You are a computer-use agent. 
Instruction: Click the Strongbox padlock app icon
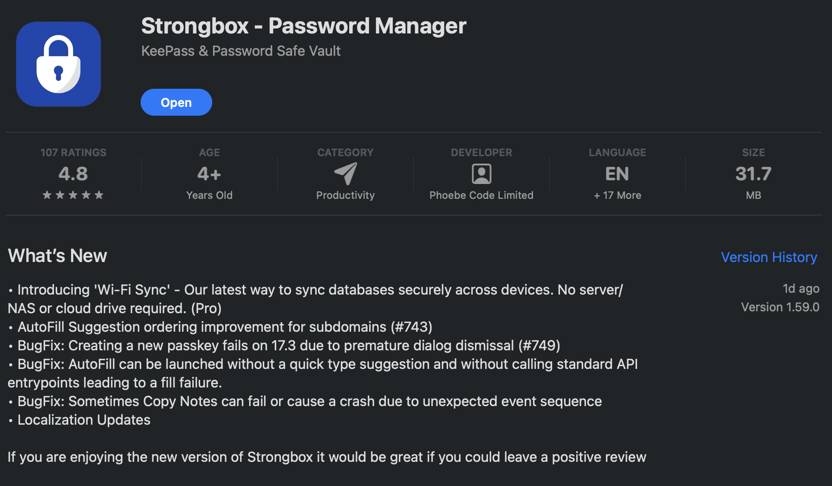point(58,64)
